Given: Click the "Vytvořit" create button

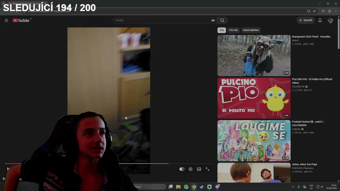Looking at the screenshot, I should click(306, 20).
